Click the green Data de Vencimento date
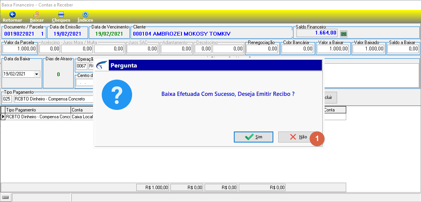 (x=109, y=34)
